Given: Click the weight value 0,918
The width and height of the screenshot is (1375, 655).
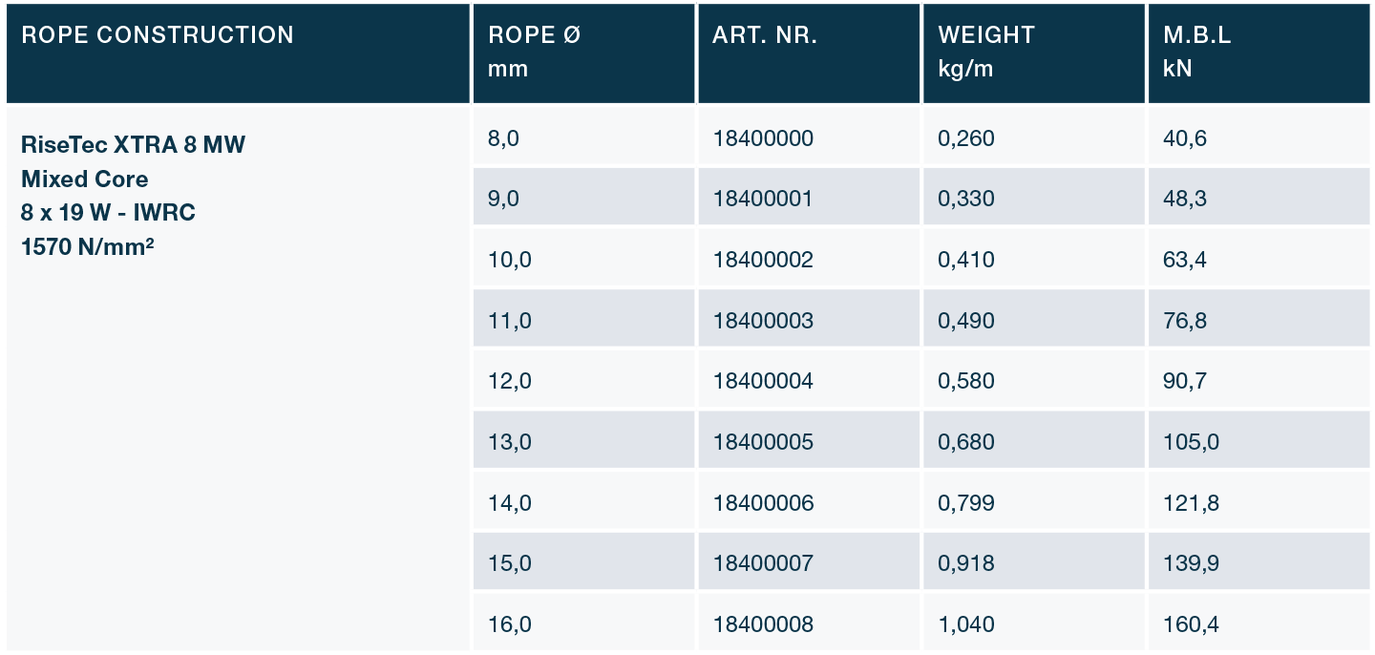Looking at the screenshot, I should [966, 563].
